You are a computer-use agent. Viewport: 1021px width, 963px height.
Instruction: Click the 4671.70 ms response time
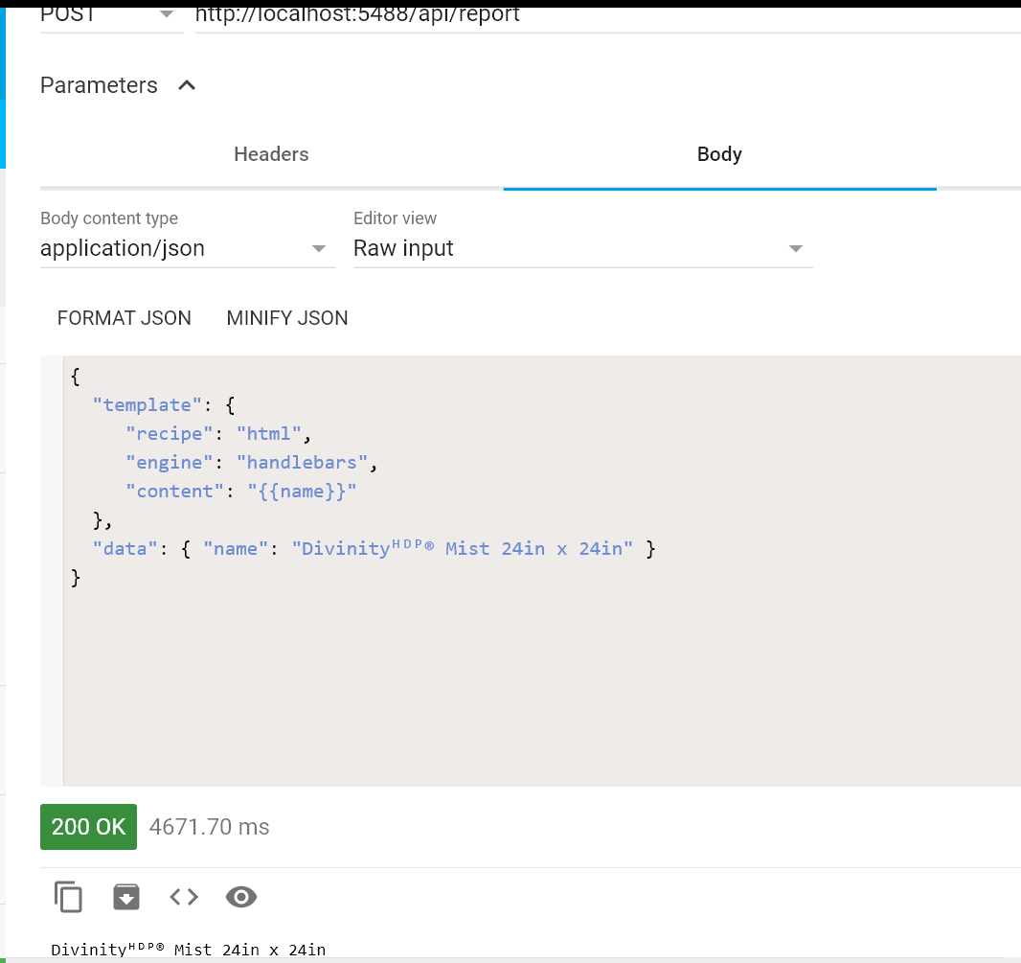[x=209, y=827]
